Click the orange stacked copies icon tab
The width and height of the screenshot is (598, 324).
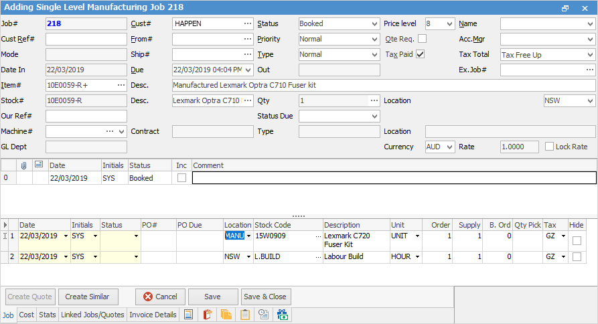point(226,315)
